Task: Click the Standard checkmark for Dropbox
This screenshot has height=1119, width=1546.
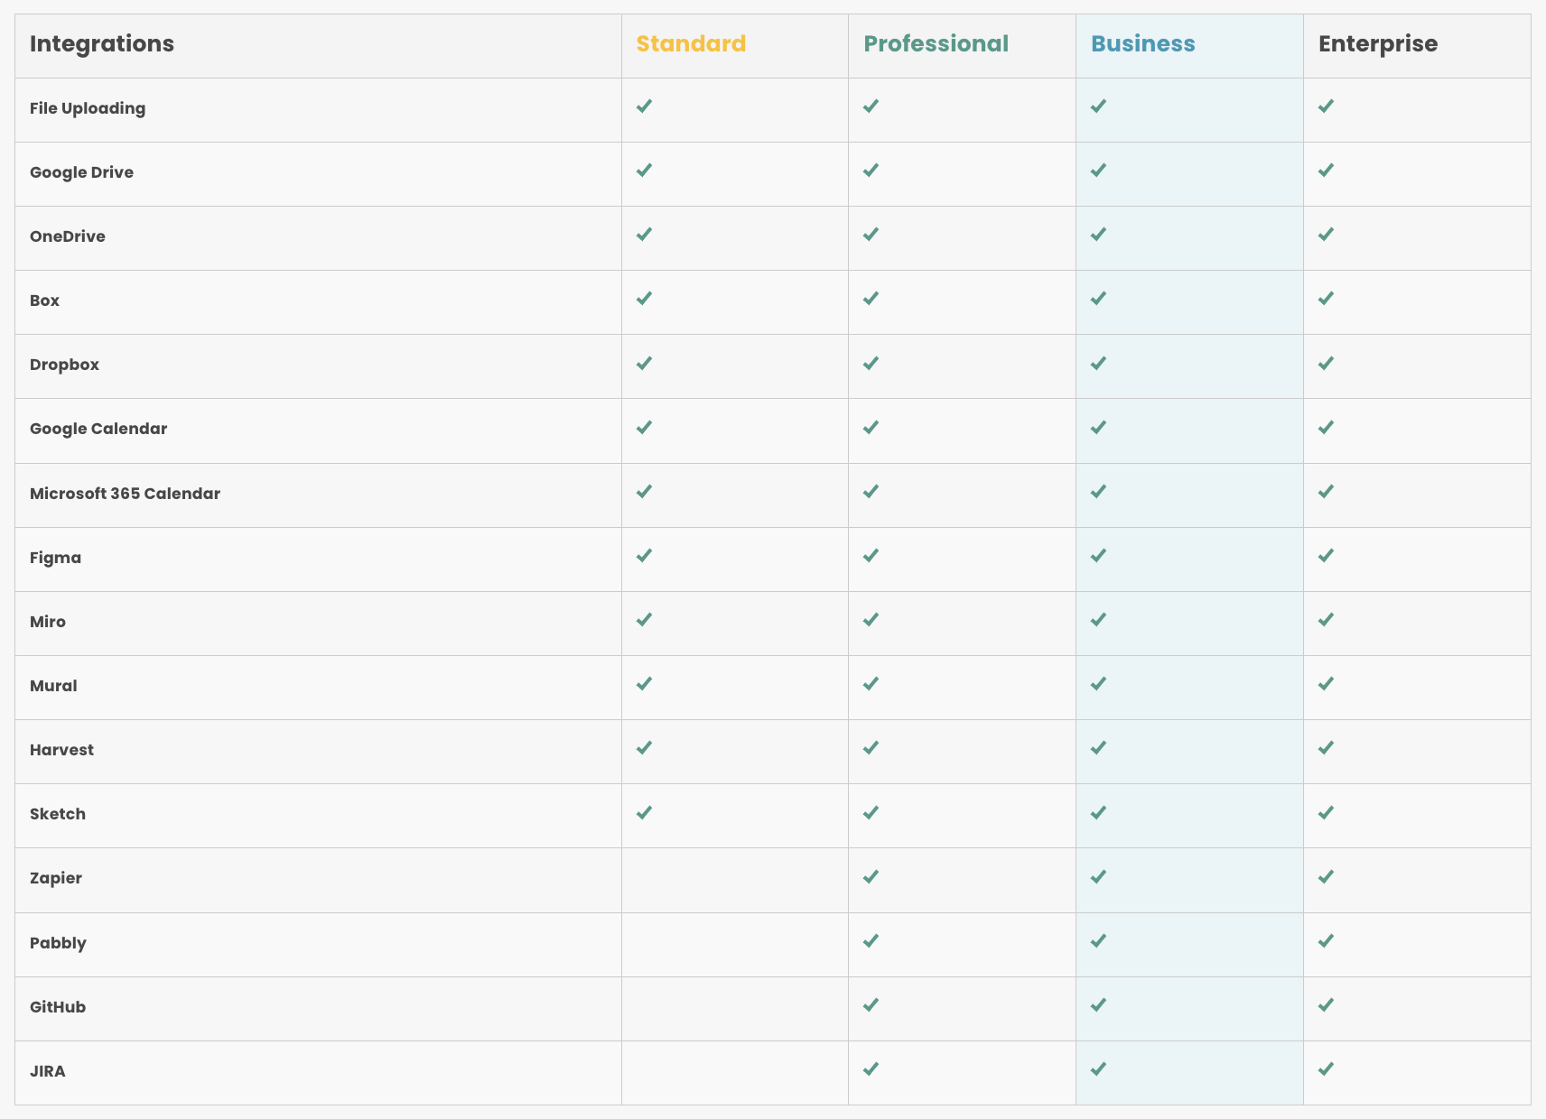Action: click(x=644, y=364)
